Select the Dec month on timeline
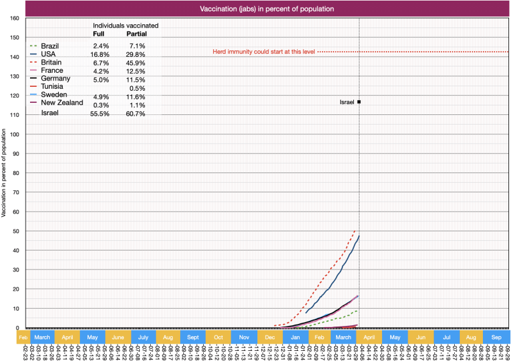The width and height of the screenshot is (511, 361). (270, 337)
